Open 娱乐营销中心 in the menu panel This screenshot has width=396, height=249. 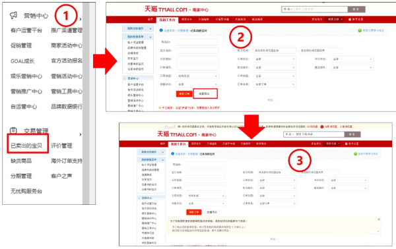26,76
